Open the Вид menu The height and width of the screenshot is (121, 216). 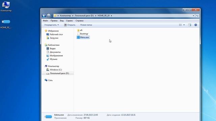point(62,21)
